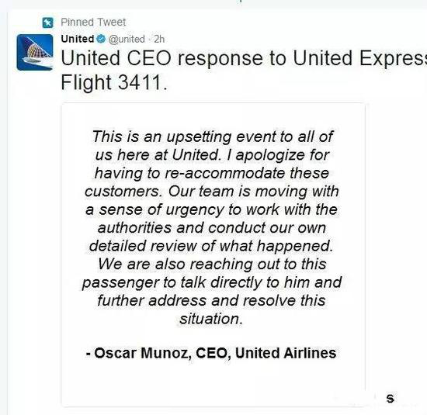The height and width of the screenshot is (415, 427).
Task: Click the Oscar Munoz, CEO signature line
Action: pyautogui.click(x=211, y=353)
